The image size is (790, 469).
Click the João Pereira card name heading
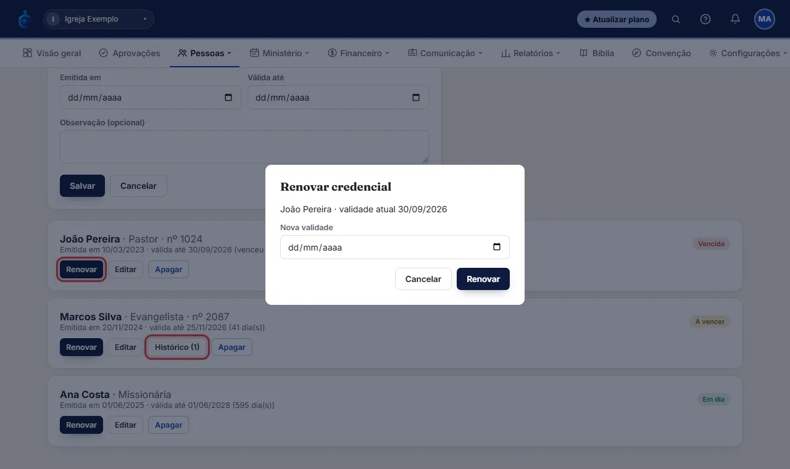coord(90,239)
